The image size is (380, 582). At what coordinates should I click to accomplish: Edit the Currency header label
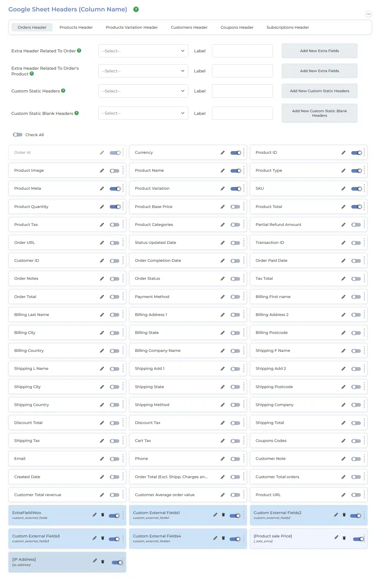[x=222, y=153]
